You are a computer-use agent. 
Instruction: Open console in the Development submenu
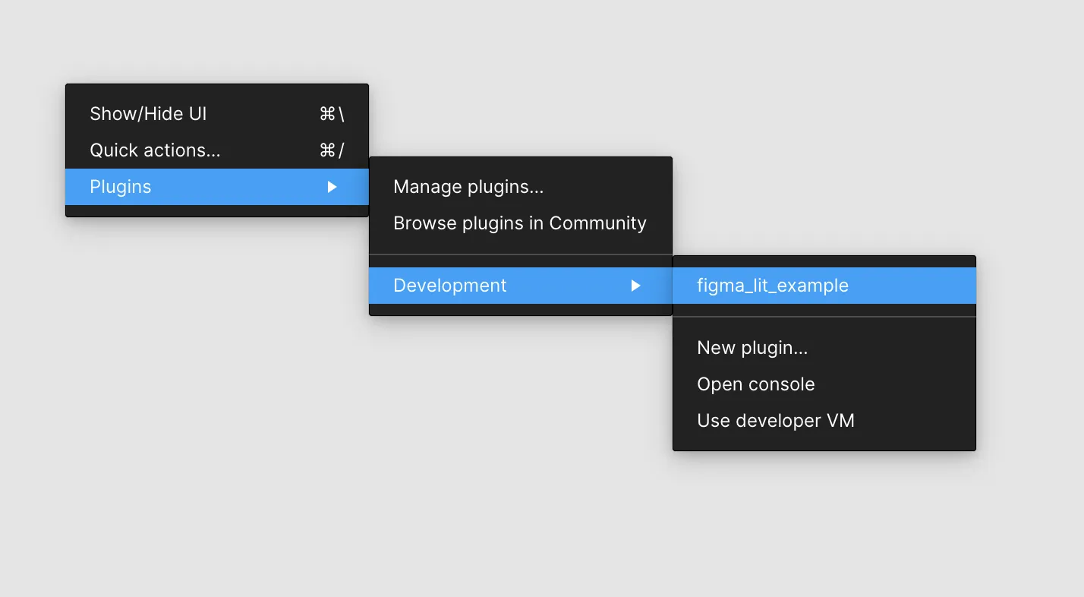click(x=755, y=384)
